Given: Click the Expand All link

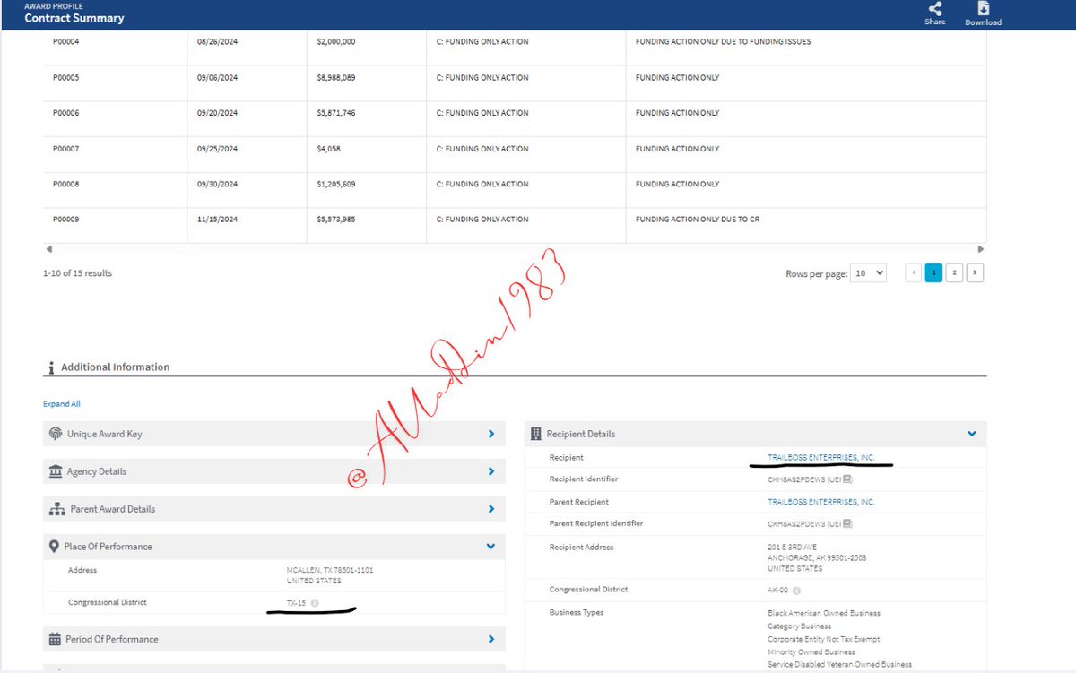Looking at the screenshot, I should click(x=61, y=403).
